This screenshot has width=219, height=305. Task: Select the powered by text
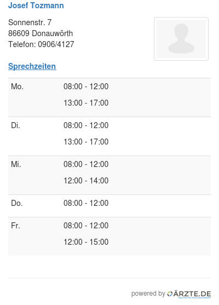148,294
